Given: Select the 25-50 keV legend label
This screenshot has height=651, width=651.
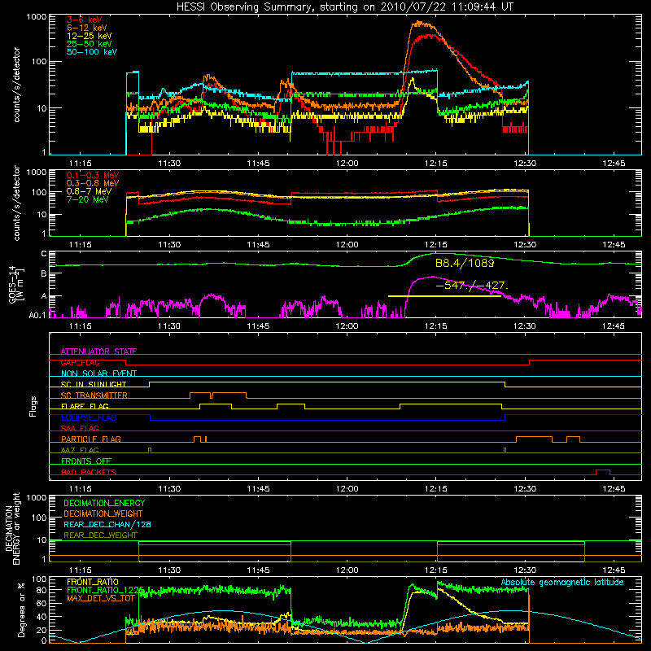Looking at the screenshot, I should pos(90,44).
